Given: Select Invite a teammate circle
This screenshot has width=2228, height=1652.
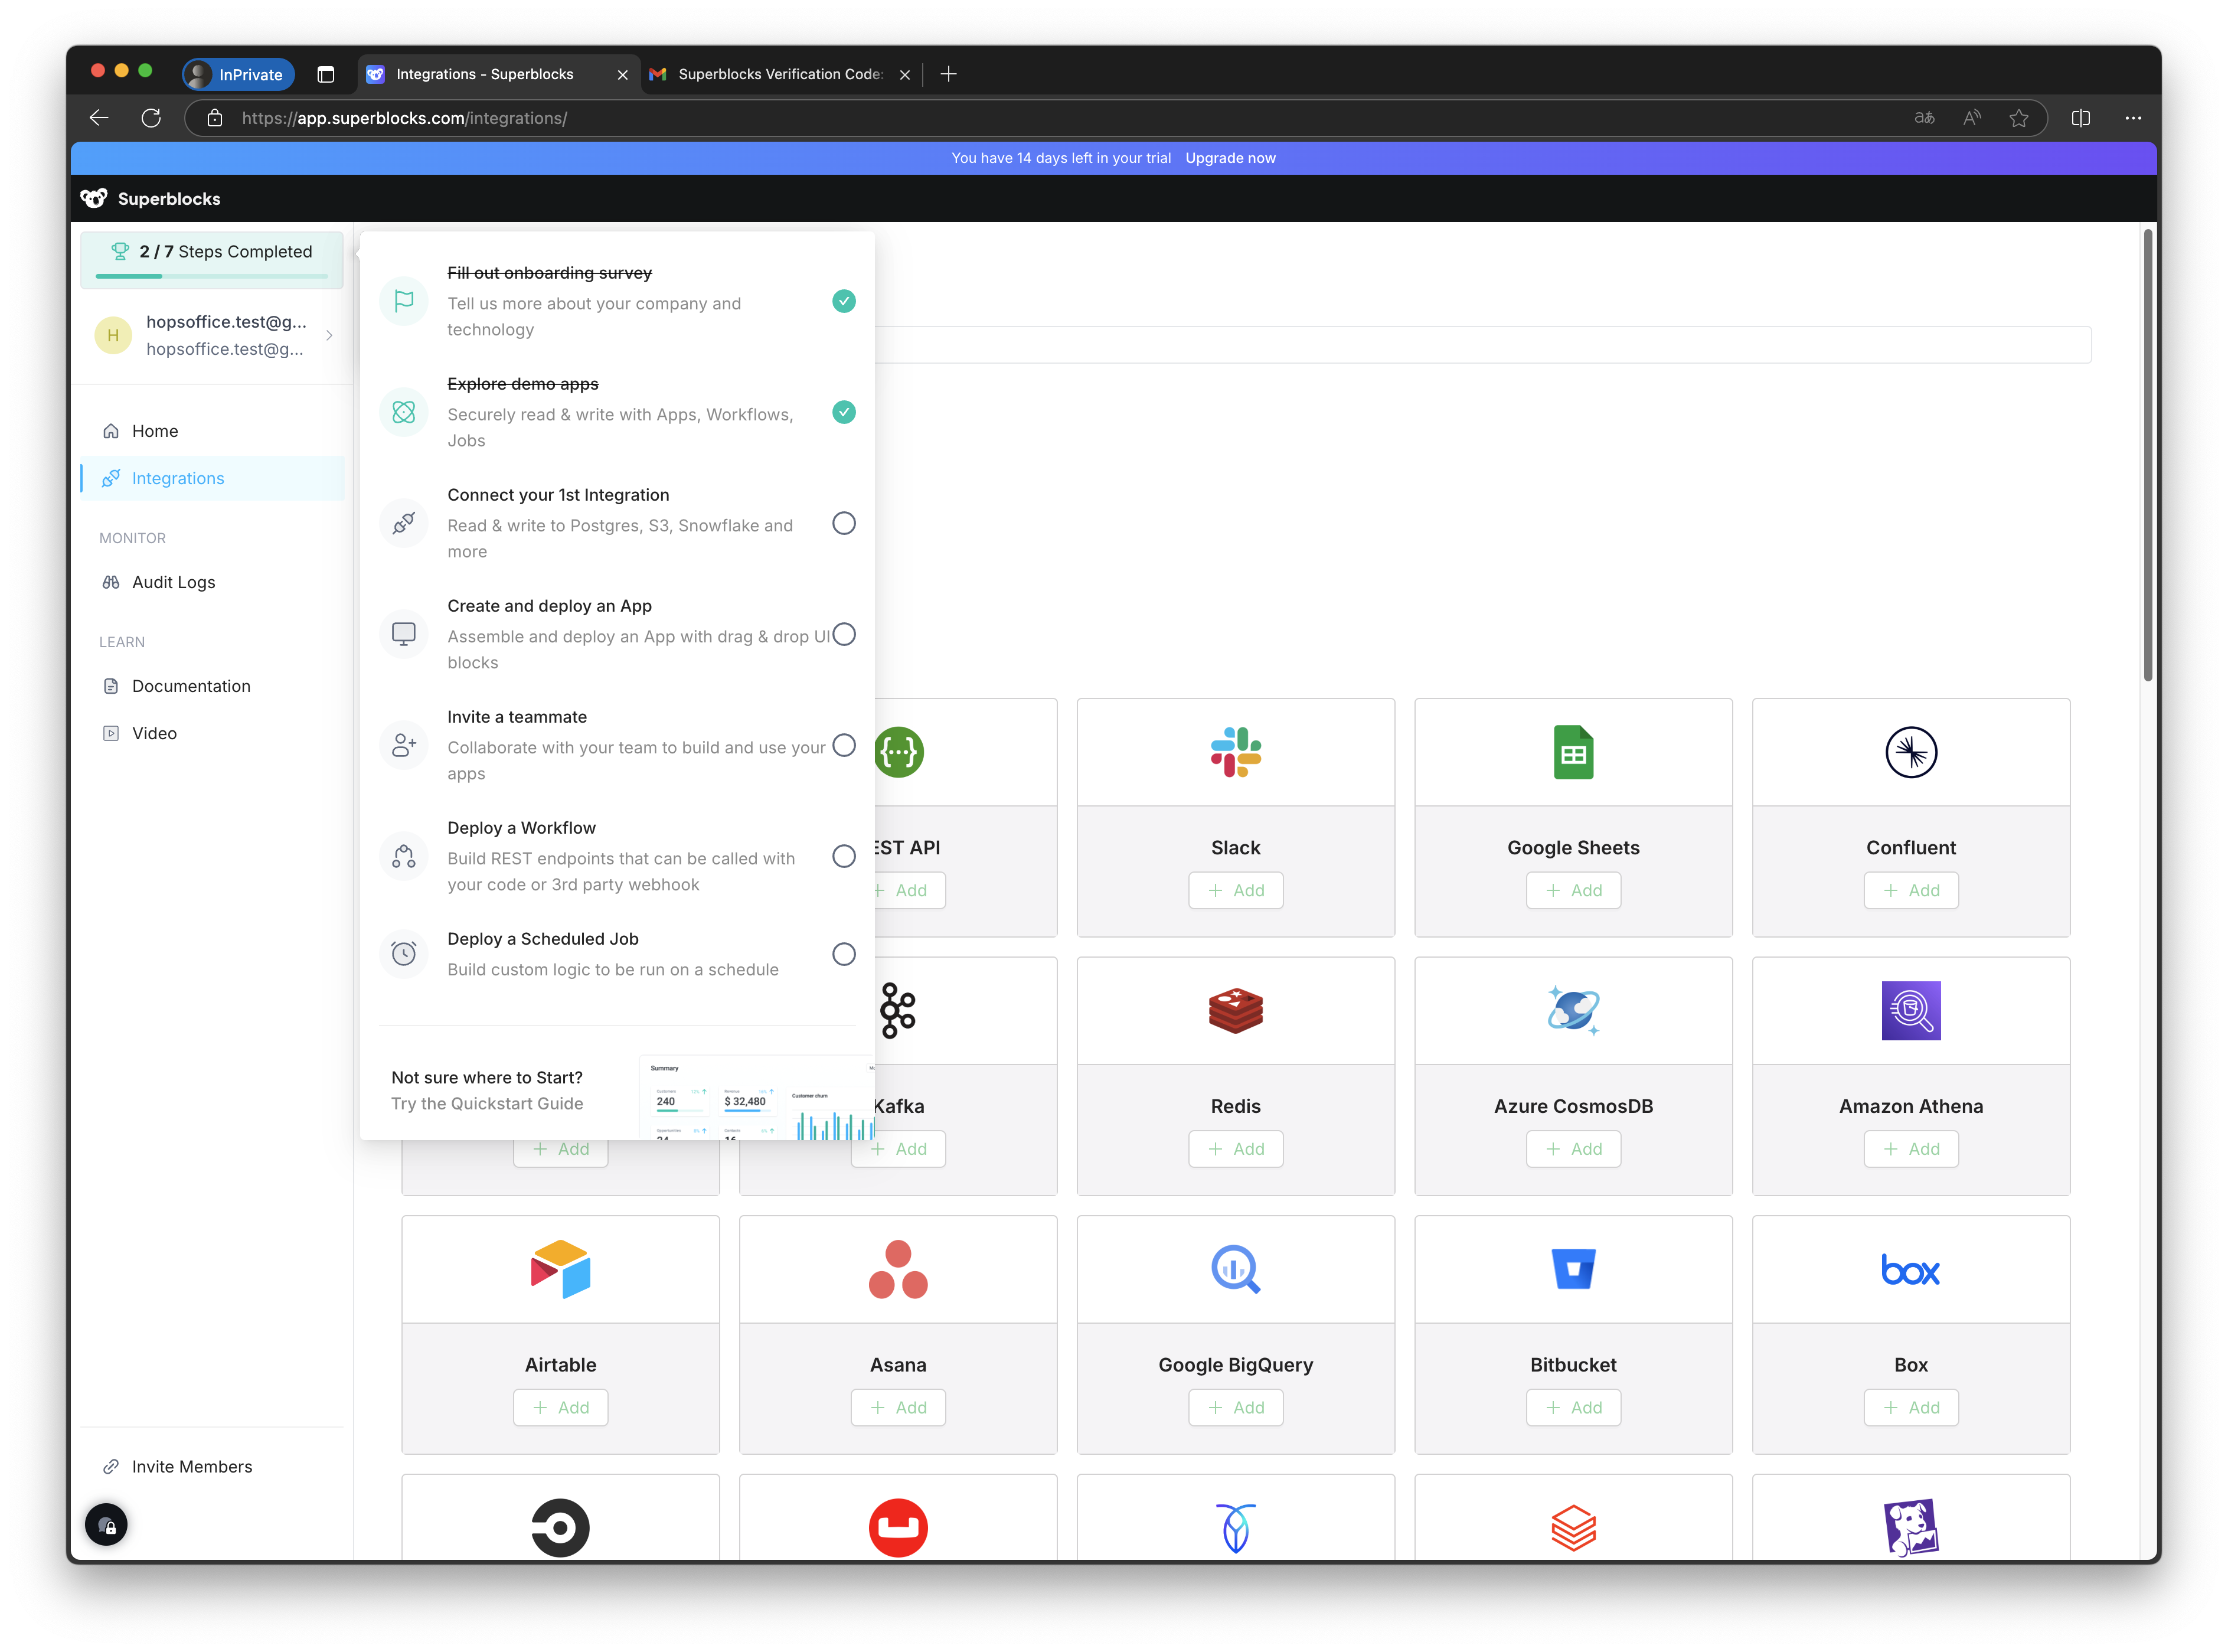Looking at the screenshot, I should 844,745.
